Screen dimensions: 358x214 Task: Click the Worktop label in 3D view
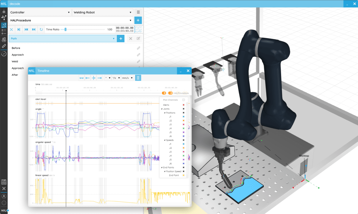tap(304, 156)
